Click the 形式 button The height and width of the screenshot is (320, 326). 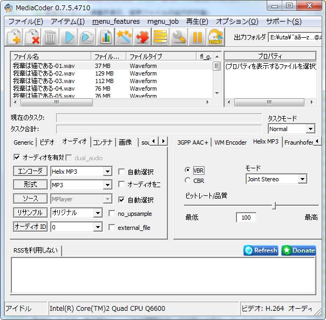click(30, 185)
